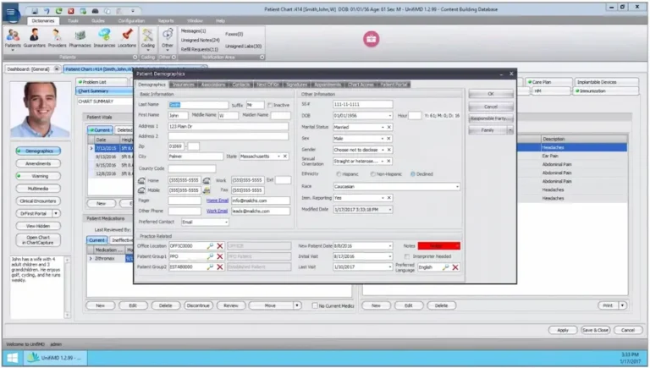Click OK in Patient Demographics dialog
The image size is (650, 368).
tap(491, 94)
